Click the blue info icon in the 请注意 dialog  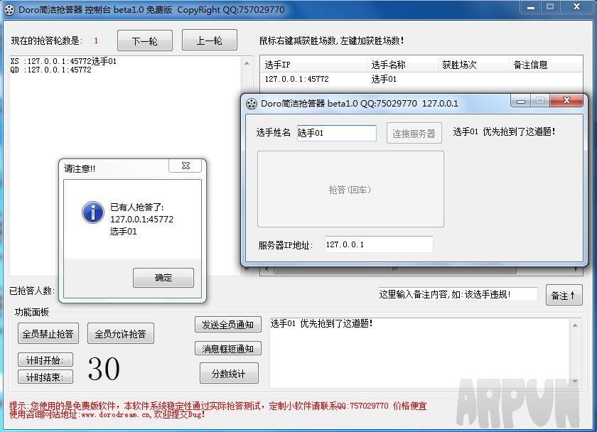point(92,212)
